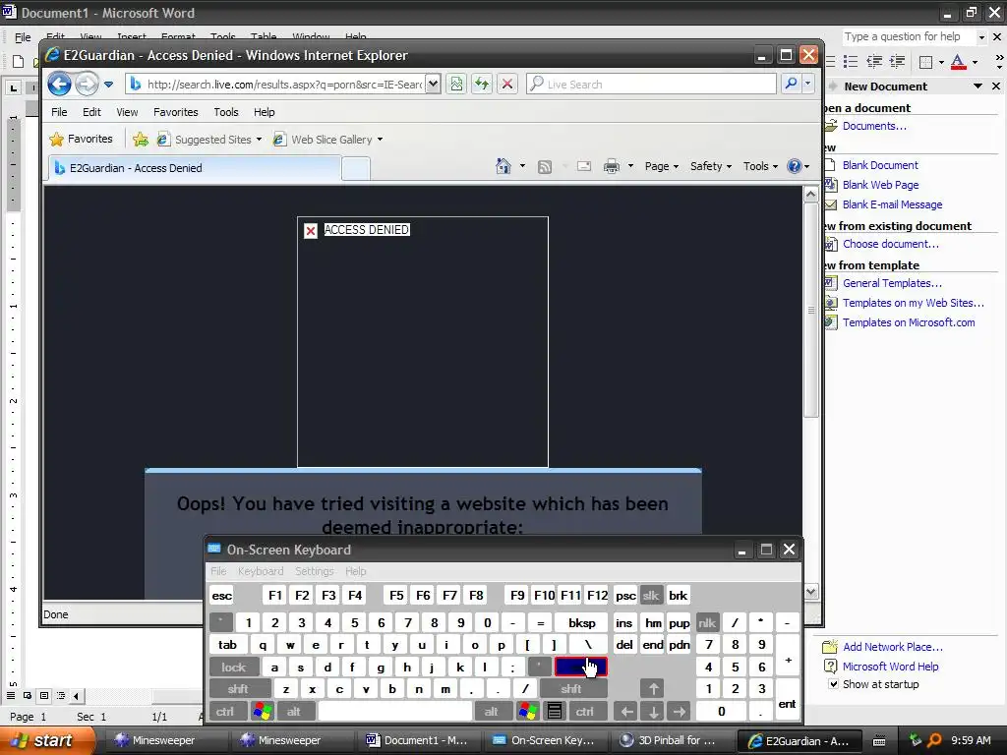
Task: Click the Refresh button in Internet Explorer
Action: pyautogui.click(x=482, y=84)
